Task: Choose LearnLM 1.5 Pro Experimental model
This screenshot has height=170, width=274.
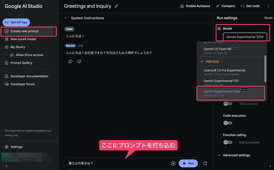Action: click(x=224, y=72)
